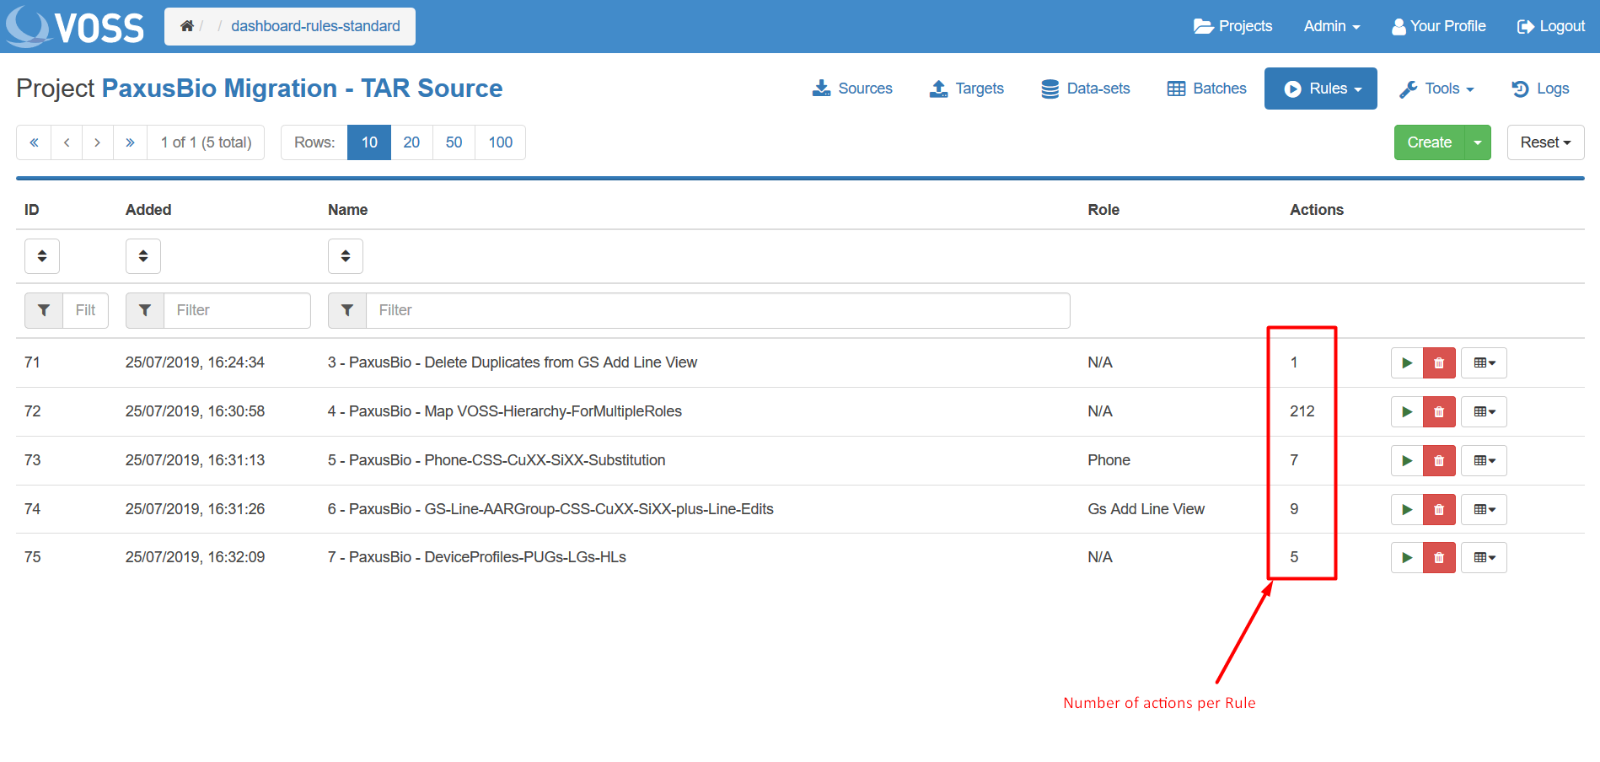Open the Rules dropdown menu
Screen dimensions: 1600x762
coord(1320,89)
